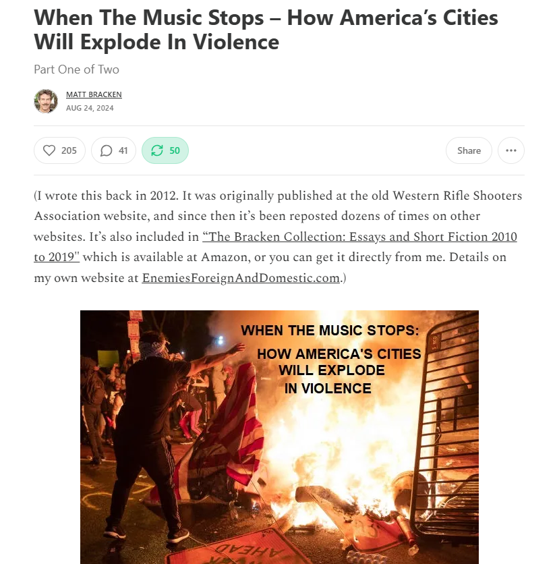
Task: Open comments via the speech bubble icon
Action: (x=106, y=150)
